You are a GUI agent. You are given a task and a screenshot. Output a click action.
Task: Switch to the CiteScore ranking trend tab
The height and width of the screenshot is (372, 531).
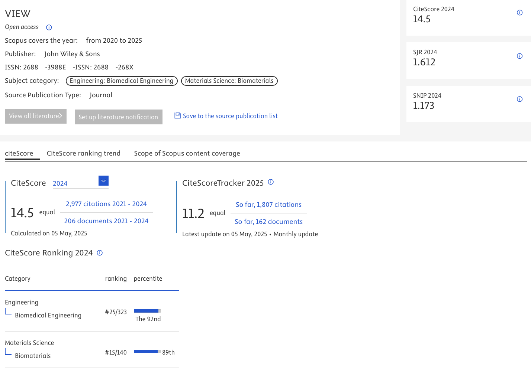(83, 153)
